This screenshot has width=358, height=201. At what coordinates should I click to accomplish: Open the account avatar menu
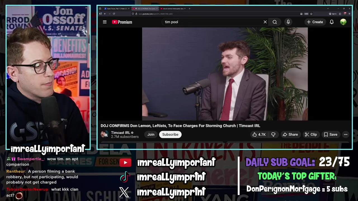pos(343,22)
